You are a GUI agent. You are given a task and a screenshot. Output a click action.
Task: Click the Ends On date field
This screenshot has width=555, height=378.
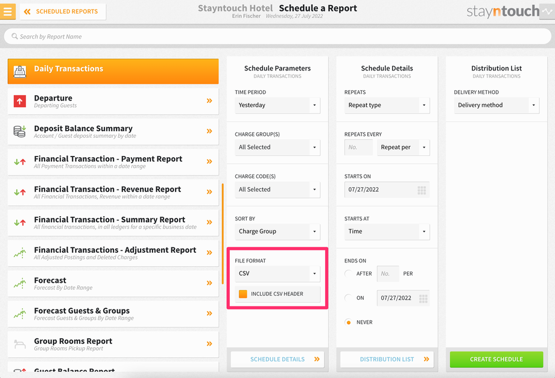(403, 298)
